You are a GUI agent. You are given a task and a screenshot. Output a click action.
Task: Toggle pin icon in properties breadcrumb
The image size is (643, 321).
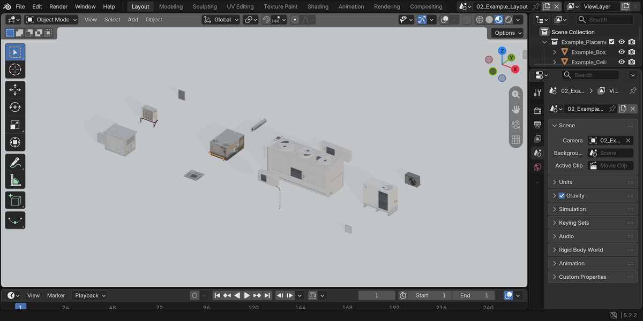coord(633,91)
